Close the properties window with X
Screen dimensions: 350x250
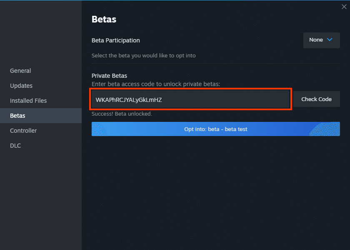point(344,7)
